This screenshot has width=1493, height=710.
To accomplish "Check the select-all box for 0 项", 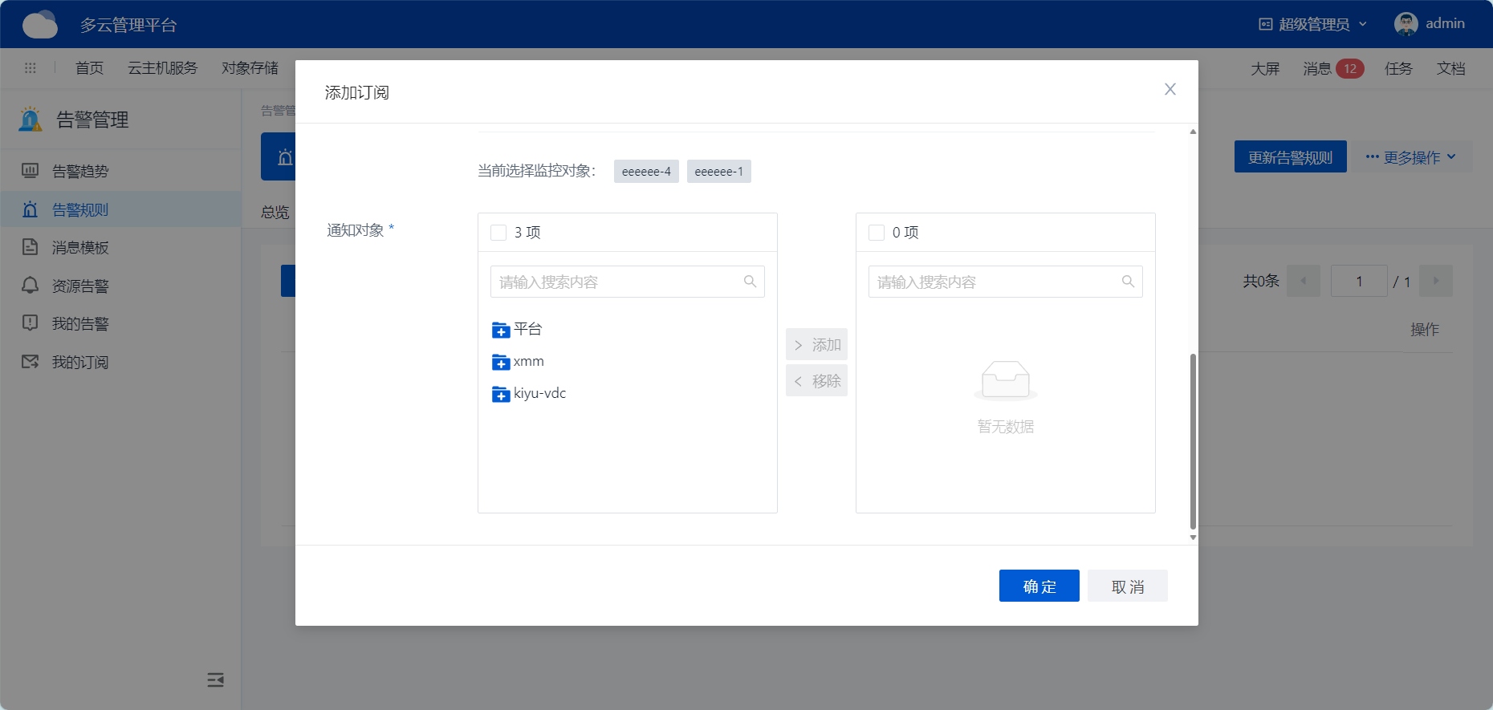I will (x=877, y=233).
